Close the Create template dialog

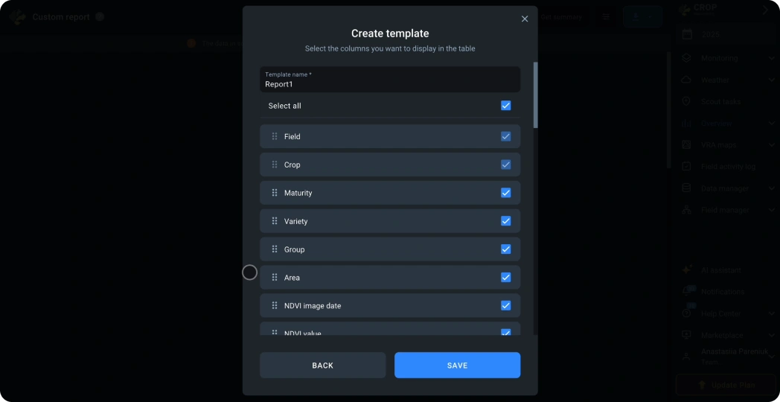click(524, 19)
